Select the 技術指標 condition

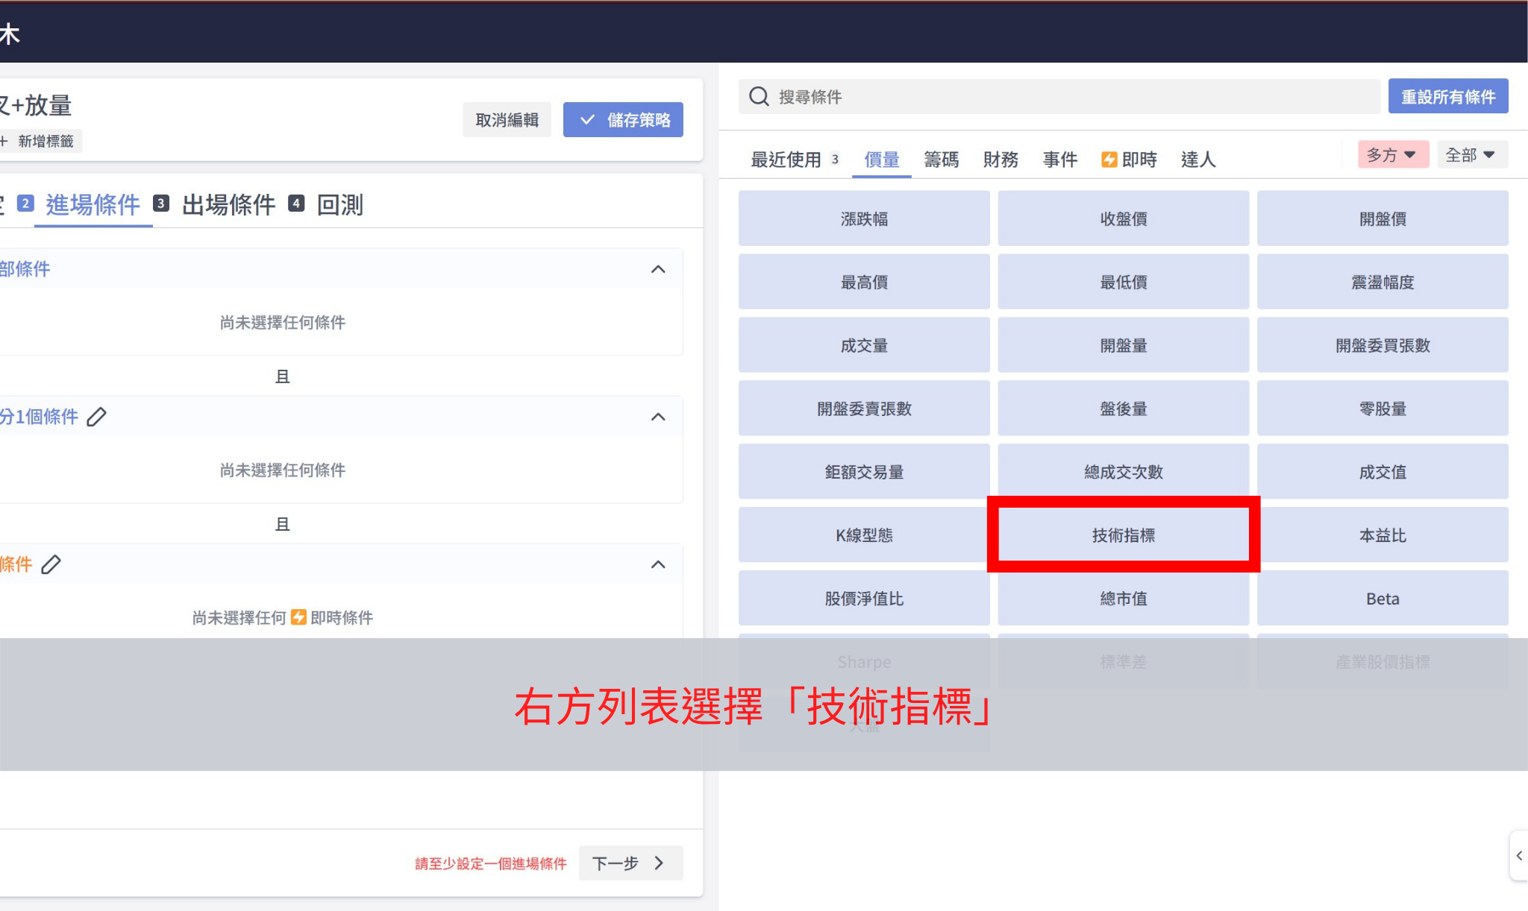point(1123,535)
